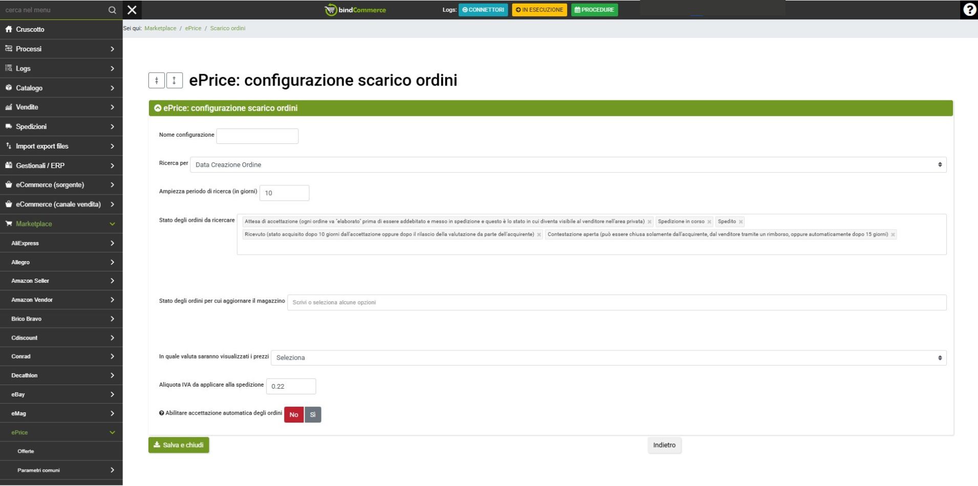Click the search magnifier icon in menu

112,10
